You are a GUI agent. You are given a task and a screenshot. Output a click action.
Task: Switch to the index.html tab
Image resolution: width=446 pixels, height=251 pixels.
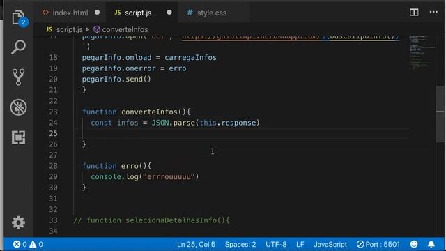[x=70, y=13]
